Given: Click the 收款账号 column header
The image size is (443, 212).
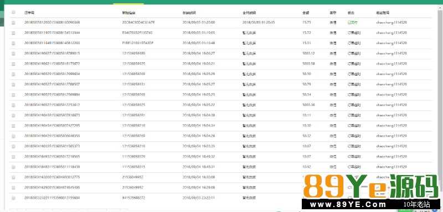Looking at the screenshot, I should tap(383, 13).
